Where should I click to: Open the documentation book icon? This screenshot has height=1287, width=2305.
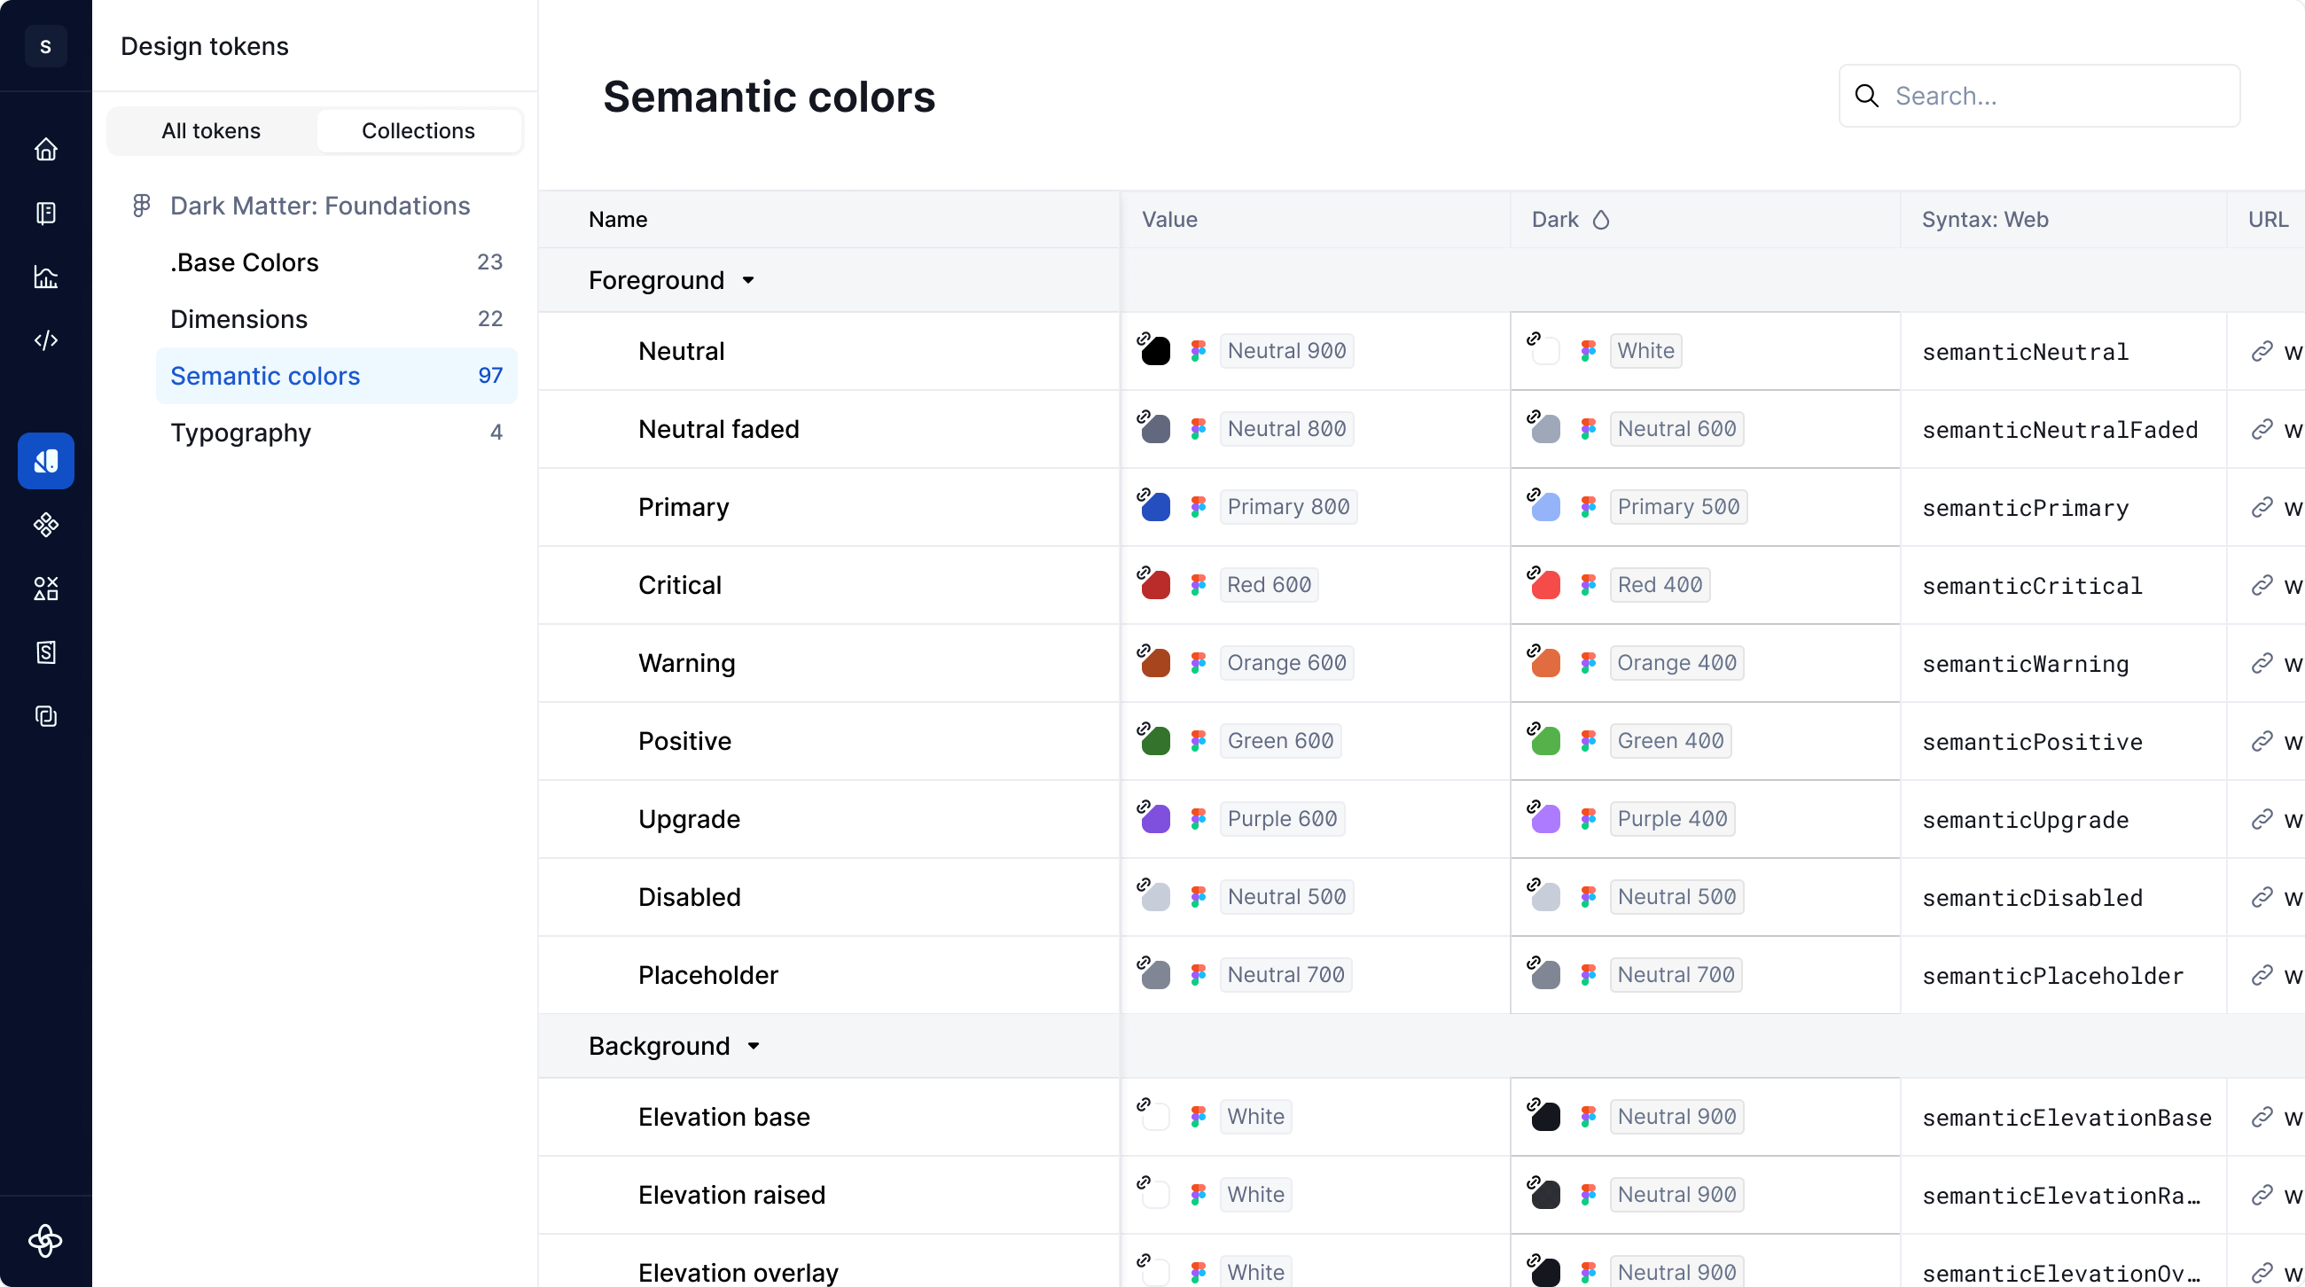45,213
